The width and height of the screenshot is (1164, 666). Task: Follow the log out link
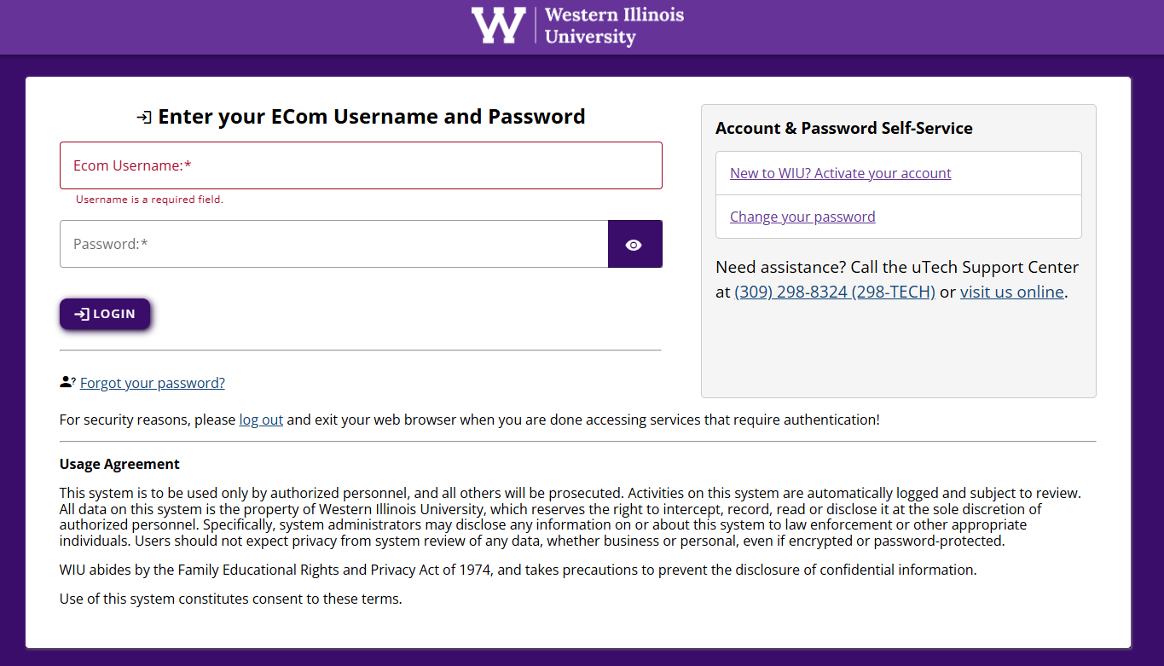[261, 420]
